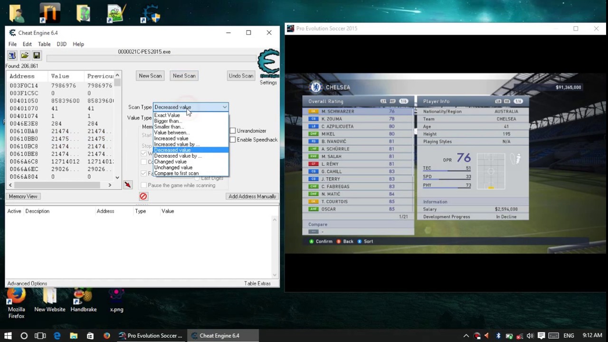The width and height of the screenshot is (608, 342).
Task: Show hidden tray icons chevron
Action: tap(466, 336)
